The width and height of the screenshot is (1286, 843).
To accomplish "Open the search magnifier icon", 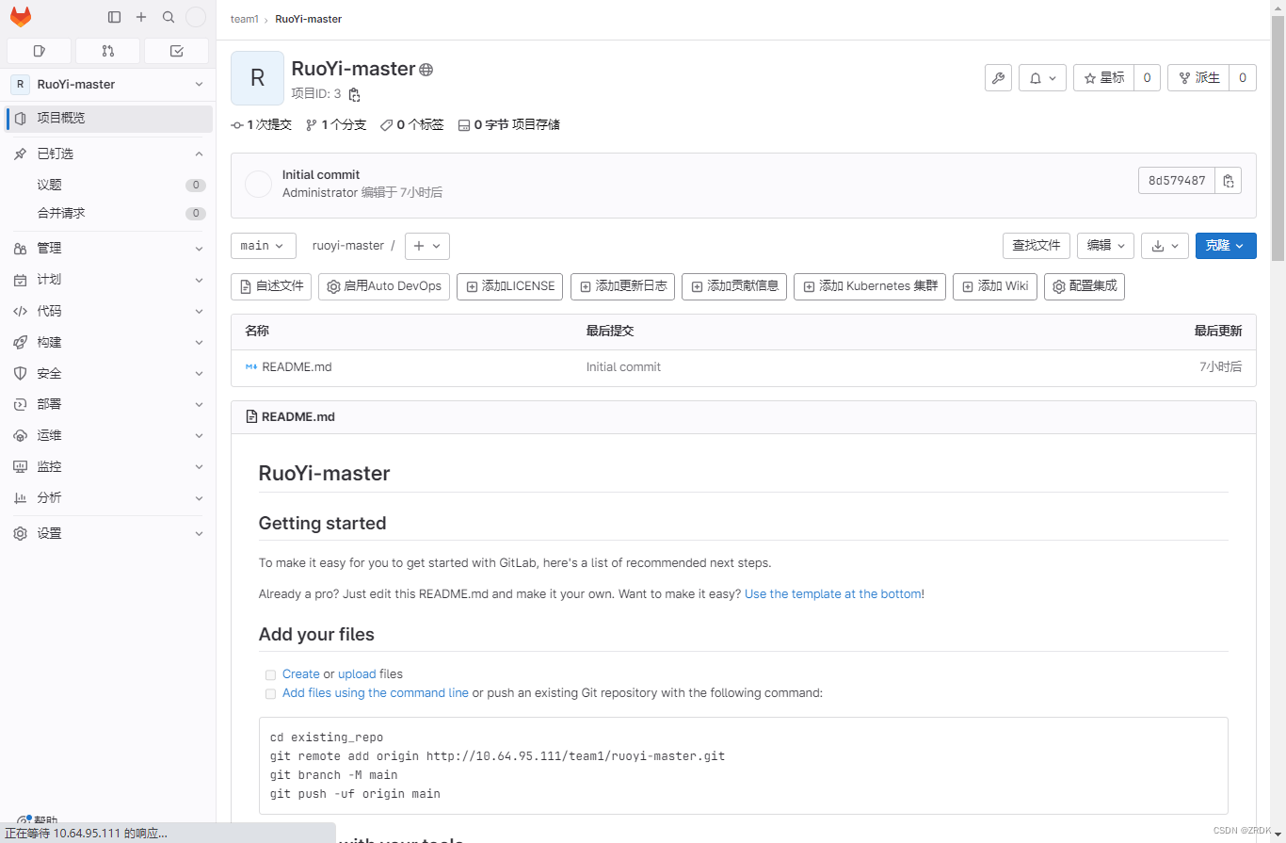I will [169, 17].
